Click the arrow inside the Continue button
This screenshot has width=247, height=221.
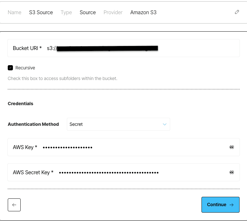(232, 205)
